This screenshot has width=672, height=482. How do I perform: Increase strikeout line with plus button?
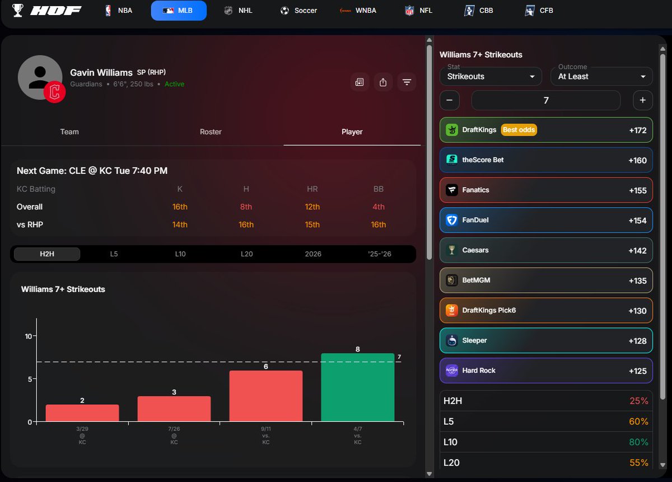(643, 100)
